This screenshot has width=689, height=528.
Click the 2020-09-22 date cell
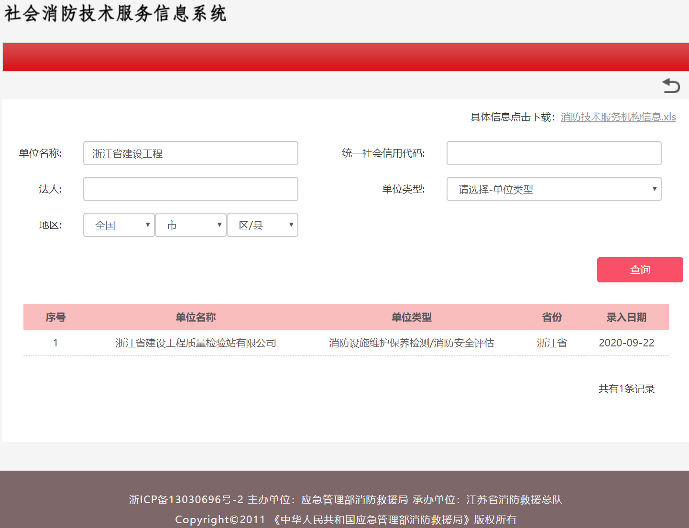[x=626, y=343]
